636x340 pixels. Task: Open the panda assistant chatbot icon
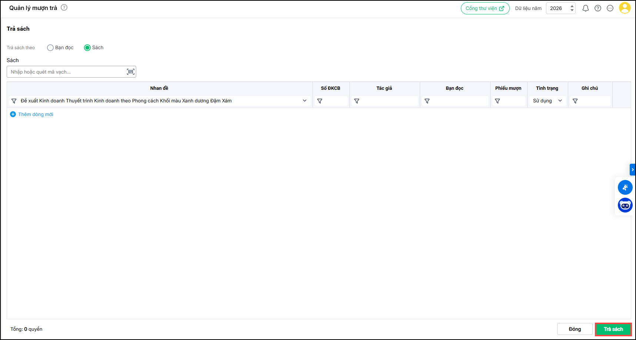point(625,205)
